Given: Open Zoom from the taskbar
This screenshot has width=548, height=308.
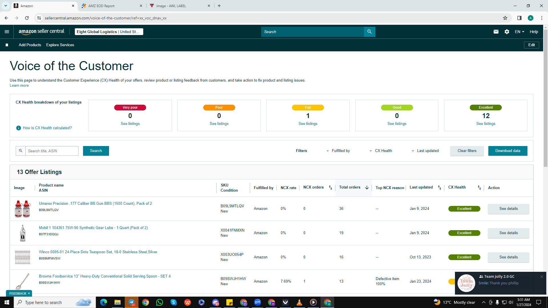Looking at the screenshot, I should (x=257, y=302).
